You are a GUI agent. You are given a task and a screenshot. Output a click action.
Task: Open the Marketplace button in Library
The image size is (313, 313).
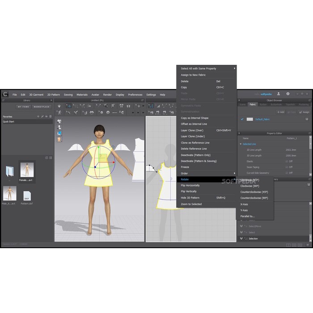click(x=42, y=107)
